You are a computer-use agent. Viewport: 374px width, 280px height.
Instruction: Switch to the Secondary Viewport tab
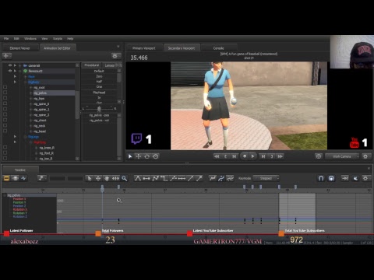coord(182,48)
